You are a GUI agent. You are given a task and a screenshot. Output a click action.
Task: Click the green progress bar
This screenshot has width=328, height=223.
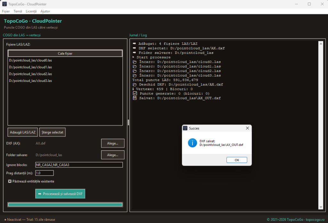65,205
